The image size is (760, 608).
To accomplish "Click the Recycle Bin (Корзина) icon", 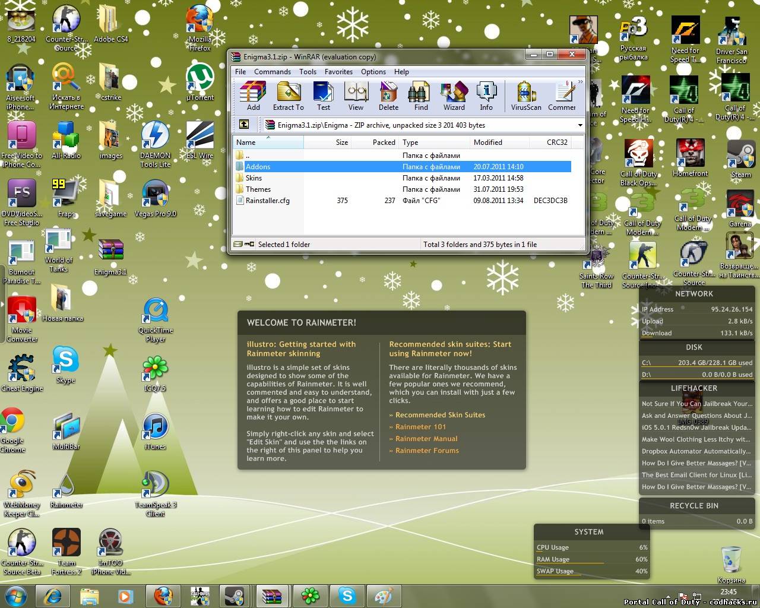I will pos(731,565).
